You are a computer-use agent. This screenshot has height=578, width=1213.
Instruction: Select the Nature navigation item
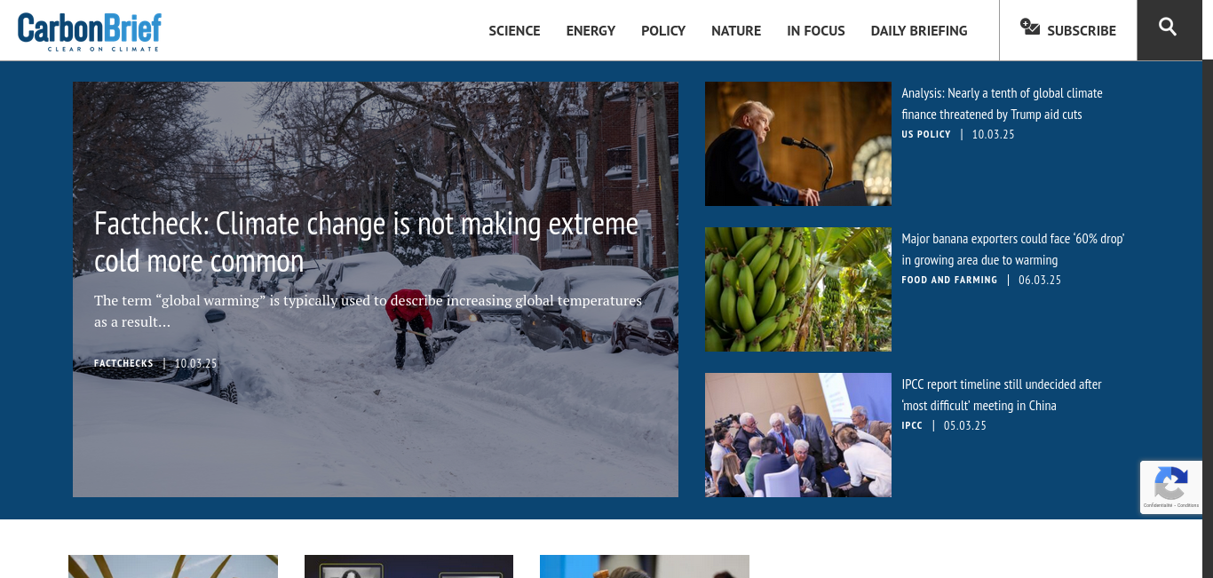pos(736,31)
